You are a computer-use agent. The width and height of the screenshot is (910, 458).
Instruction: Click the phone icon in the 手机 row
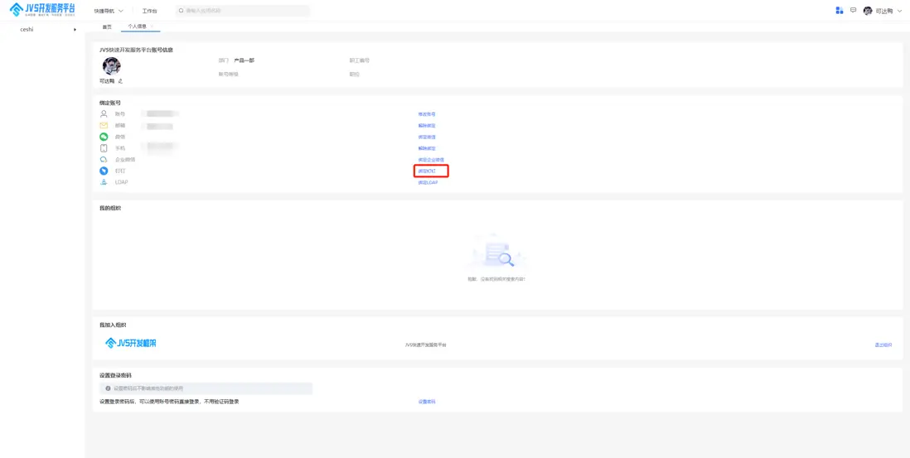(x=104, y=148)
